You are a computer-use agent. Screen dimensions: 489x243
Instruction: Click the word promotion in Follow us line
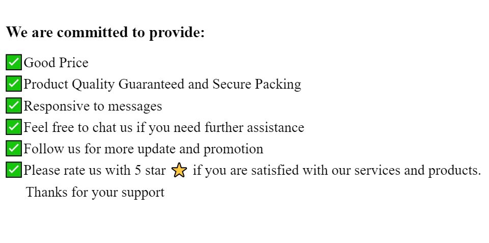234,149
